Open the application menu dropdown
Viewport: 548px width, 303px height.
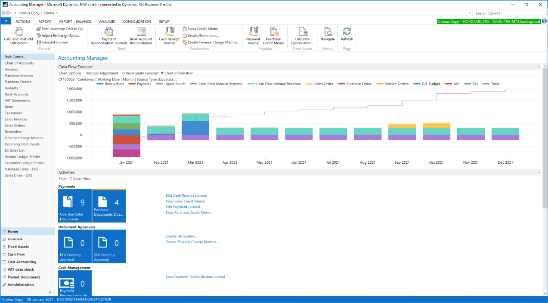coord(6,21)
